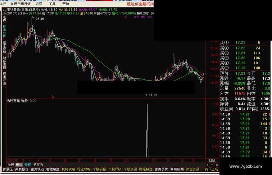
Task: Open the 资讯工场 bottom tab
Action: [x=211, y=169]
